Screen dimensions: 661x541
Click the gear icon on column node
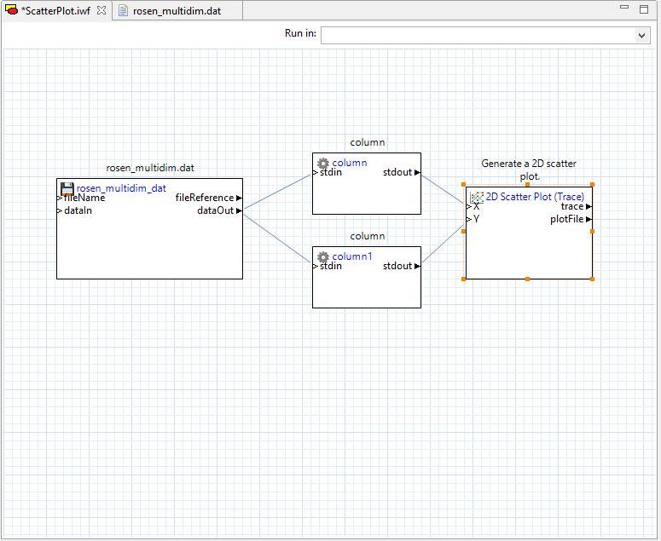click(x=322, y=163)
